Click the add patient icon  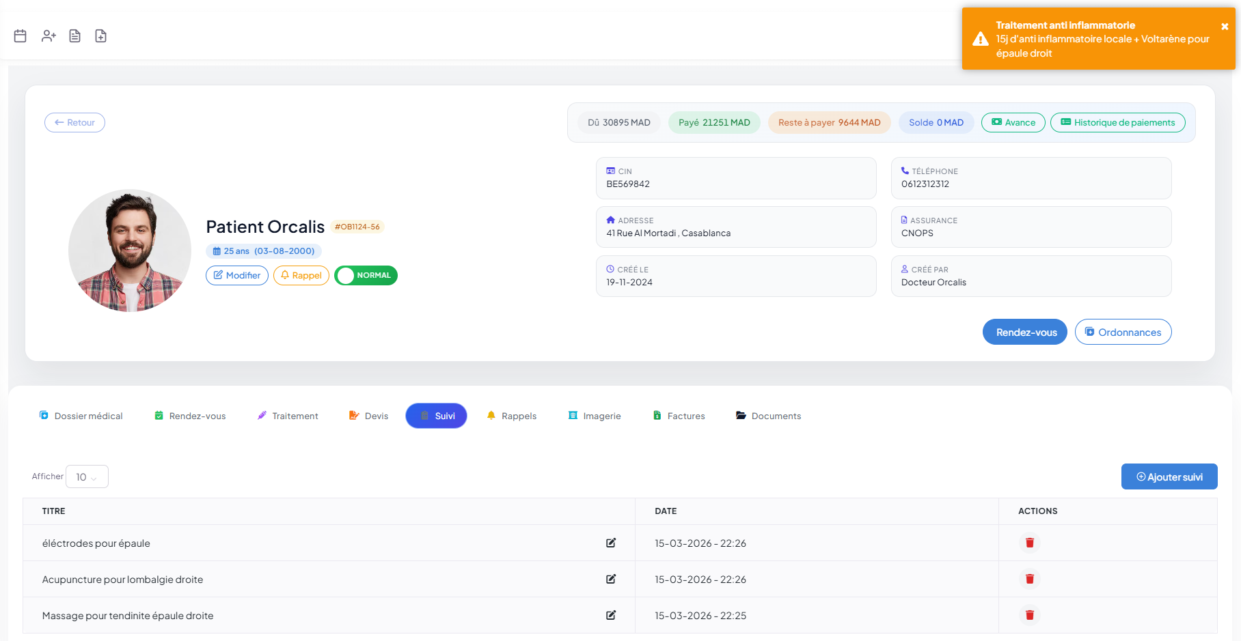(x=49, y=36)
